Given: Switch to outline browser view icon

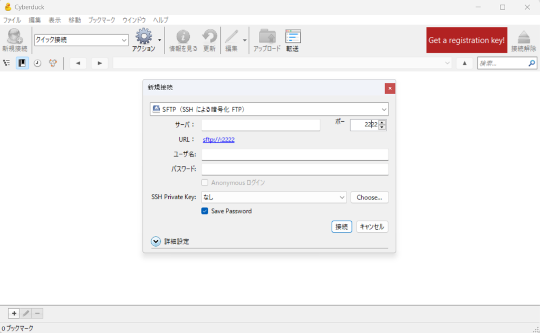Looking at the screenshot, I should [x=6, y=63].
